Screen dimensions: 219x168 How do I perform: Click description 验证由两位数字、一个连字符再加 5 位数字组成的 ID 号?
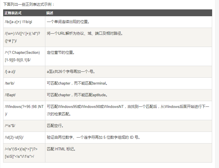pos(94,138)
